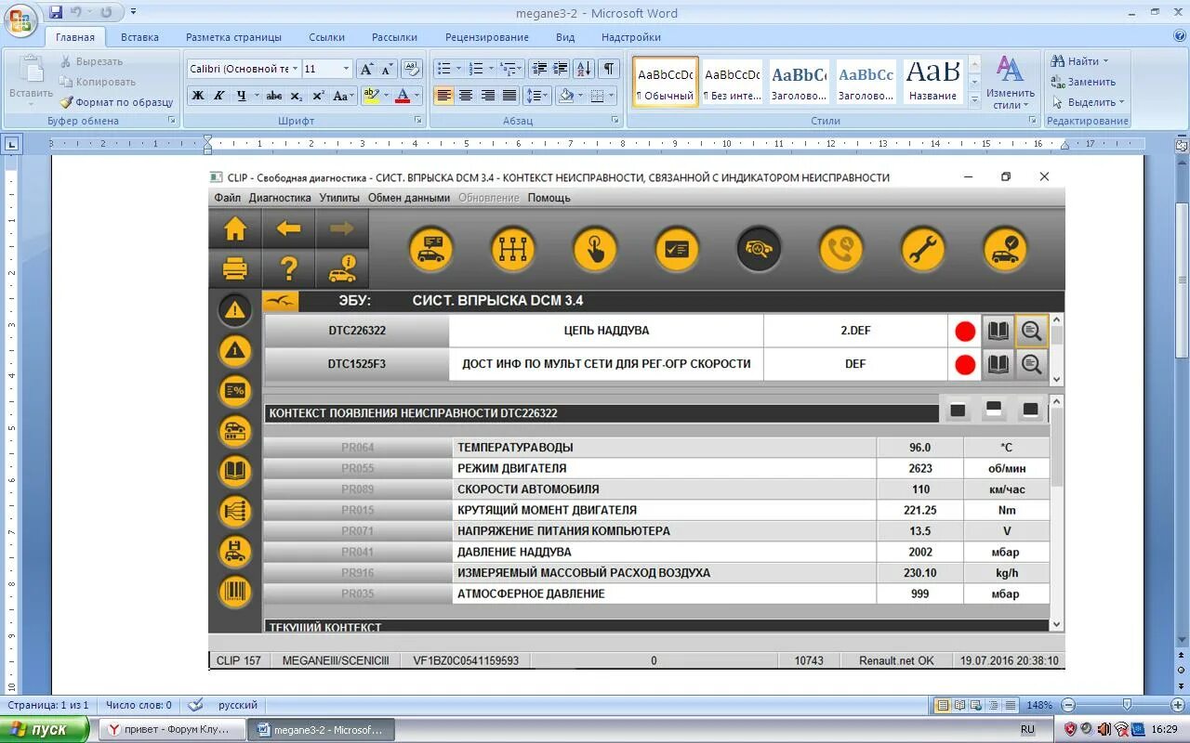
Task: Switch to the Рецензирование tab
Action: pyautogui.click(x=487, y=37)
